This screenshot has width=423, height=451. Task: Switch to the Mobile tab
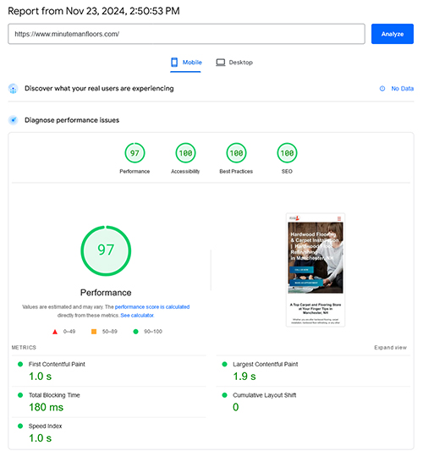[x=186, y=63]
